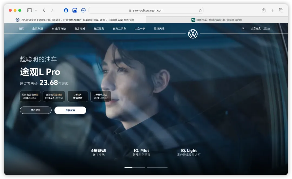Click the green favicon on the 理想汽车 tab
The image size is (292, 179).
pos(193,20)
